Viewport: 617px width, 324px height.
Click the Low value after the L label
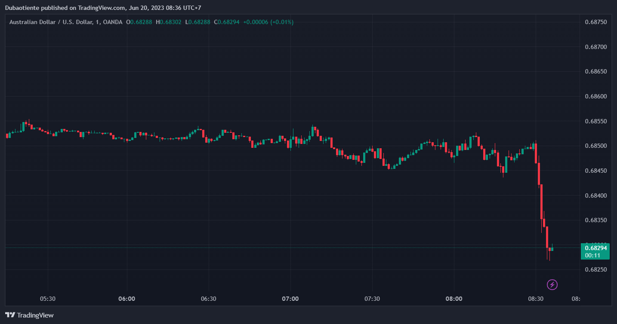coord(199,22)
